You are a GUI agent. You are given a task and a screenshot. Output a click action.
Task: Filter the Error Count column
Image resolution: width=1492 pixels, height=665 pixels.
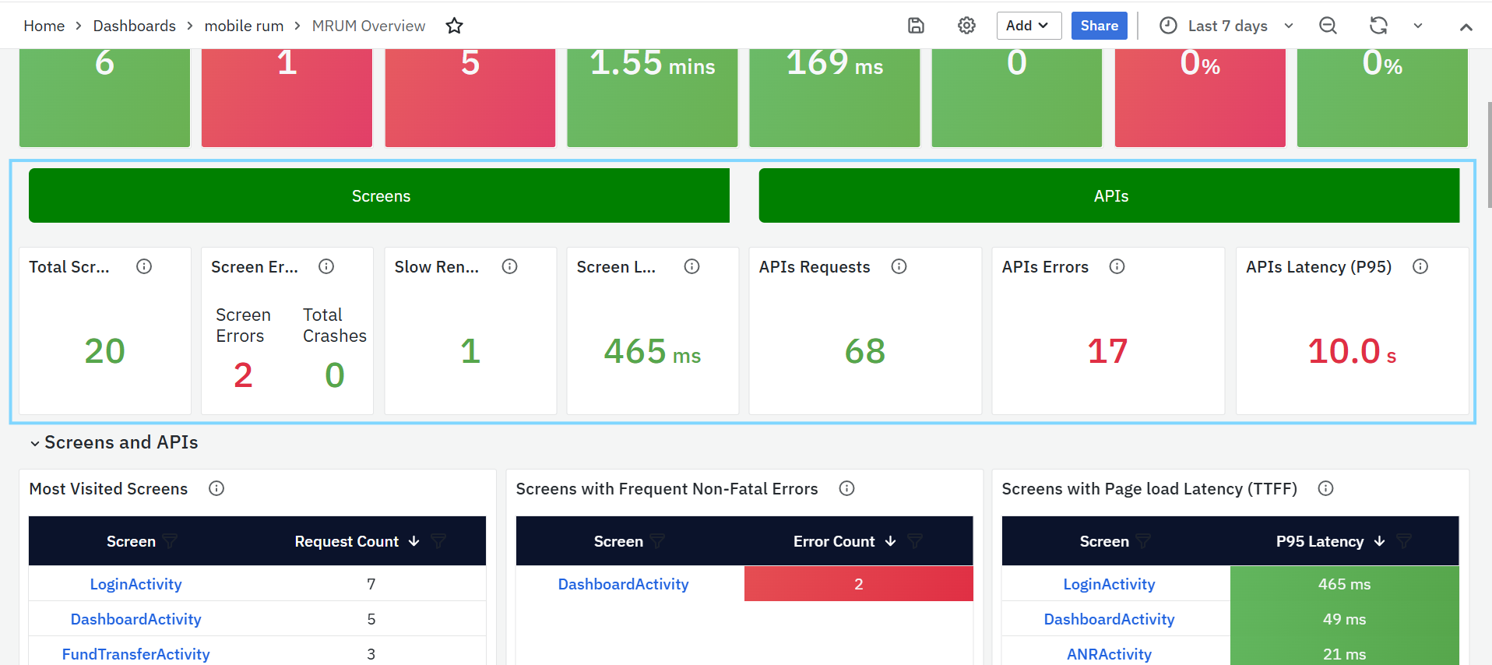pos(915,541)
